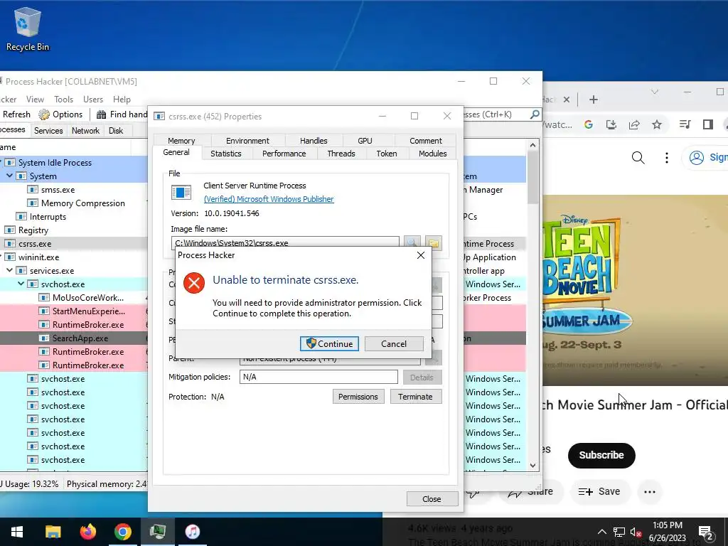Switch to the Comment tab
Viewport: 728px width, 546px height.
426,141
